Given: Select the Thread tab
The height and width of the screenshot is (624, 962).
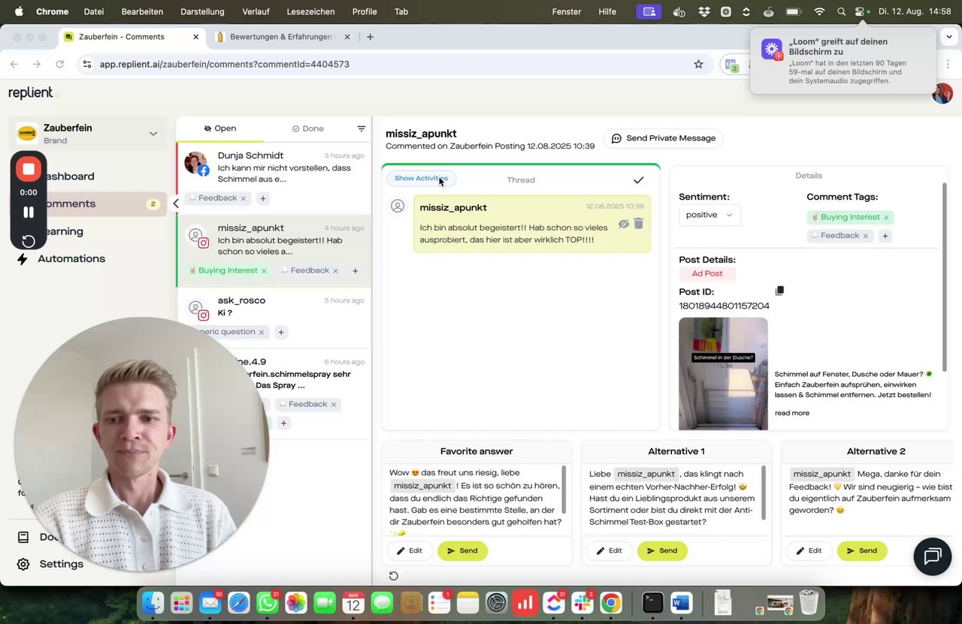Looking at the screenshot, I should pyautogui.click(x=521, y=180).
